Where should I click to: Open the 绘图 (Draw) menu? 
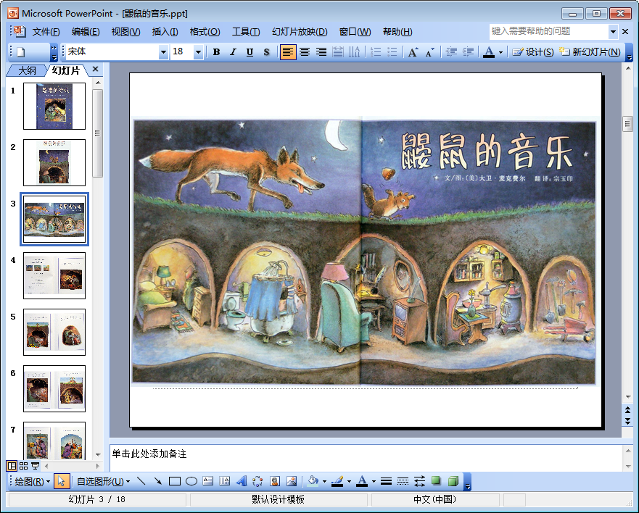click(x=32, y=482)
